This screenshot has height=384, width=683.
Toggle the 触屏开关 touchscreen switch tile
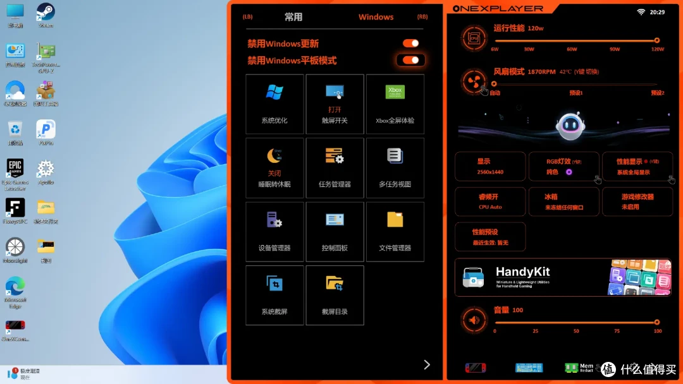pyautogui.click(x=335, y=104)
